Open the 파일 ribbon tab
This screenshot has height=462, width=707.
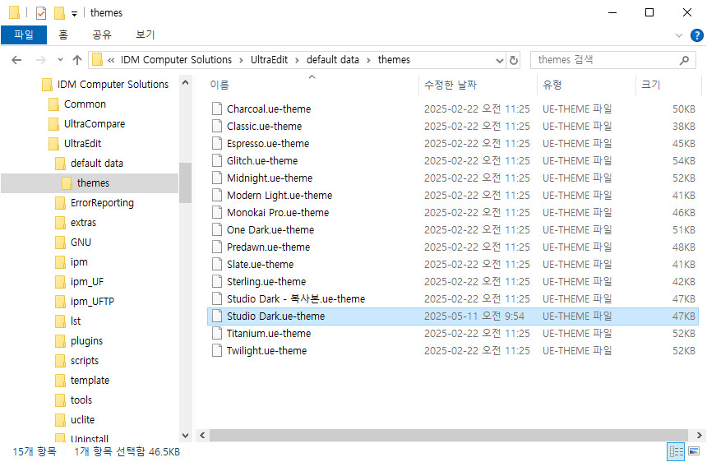tap(24, 35)
